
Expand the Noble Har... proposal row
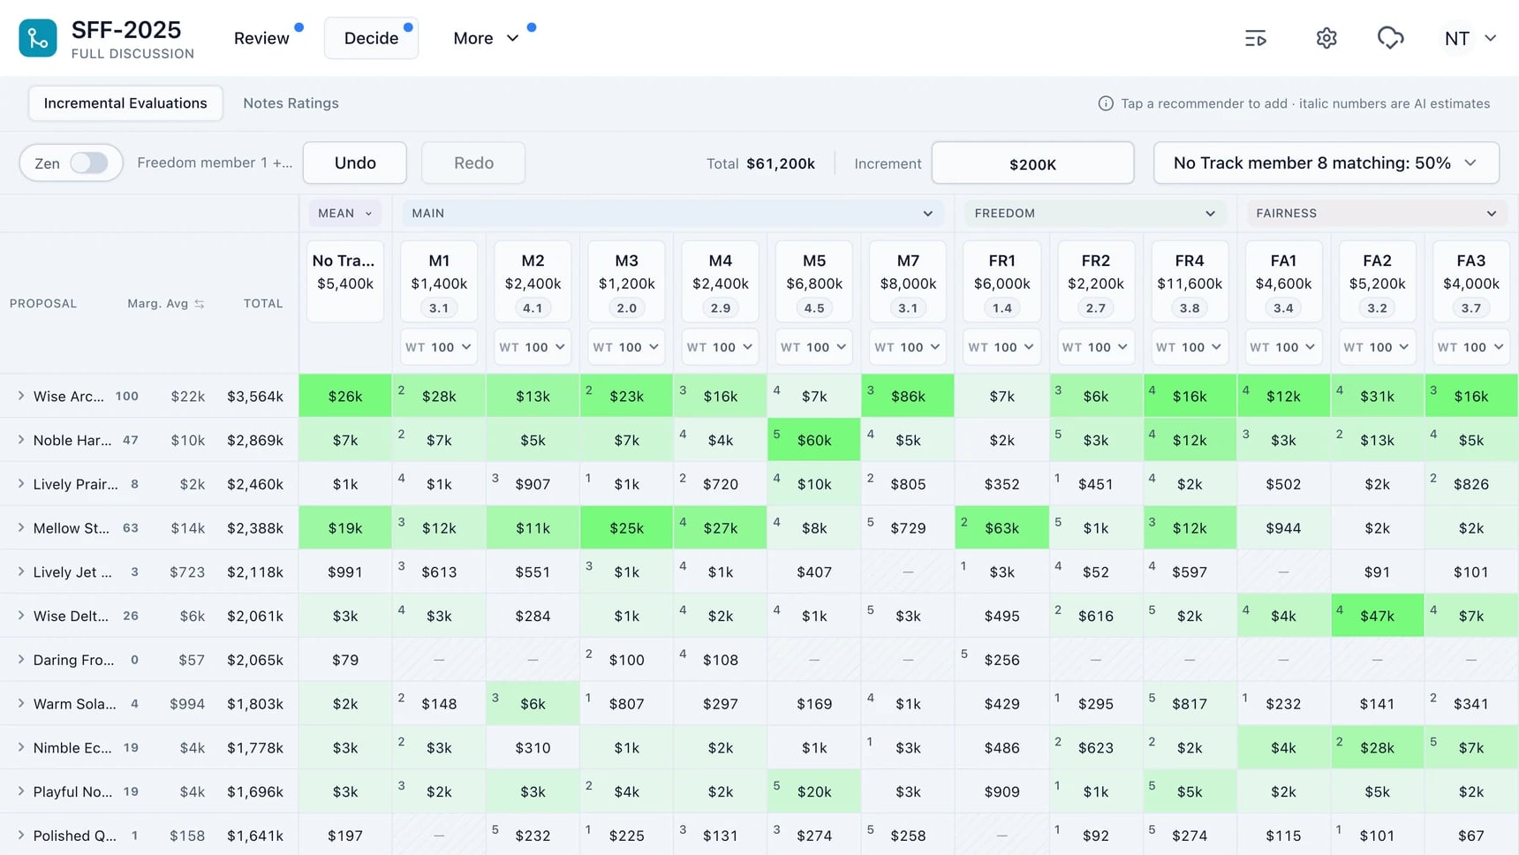click(x=21, y=440)
